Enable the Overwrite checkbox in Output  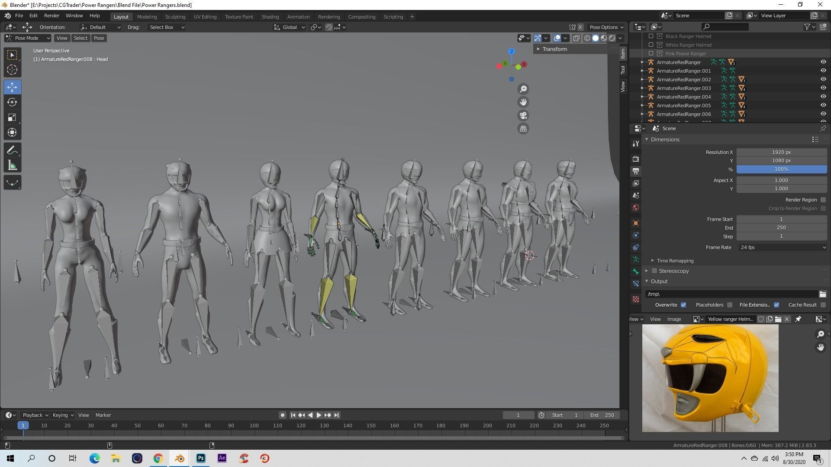pos(683,305)
